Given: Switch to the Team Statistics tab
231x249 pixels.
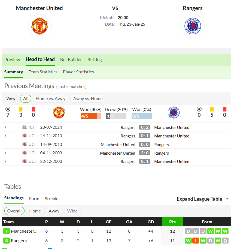Looking at the screenshot, I should click(x=43, y=72).
